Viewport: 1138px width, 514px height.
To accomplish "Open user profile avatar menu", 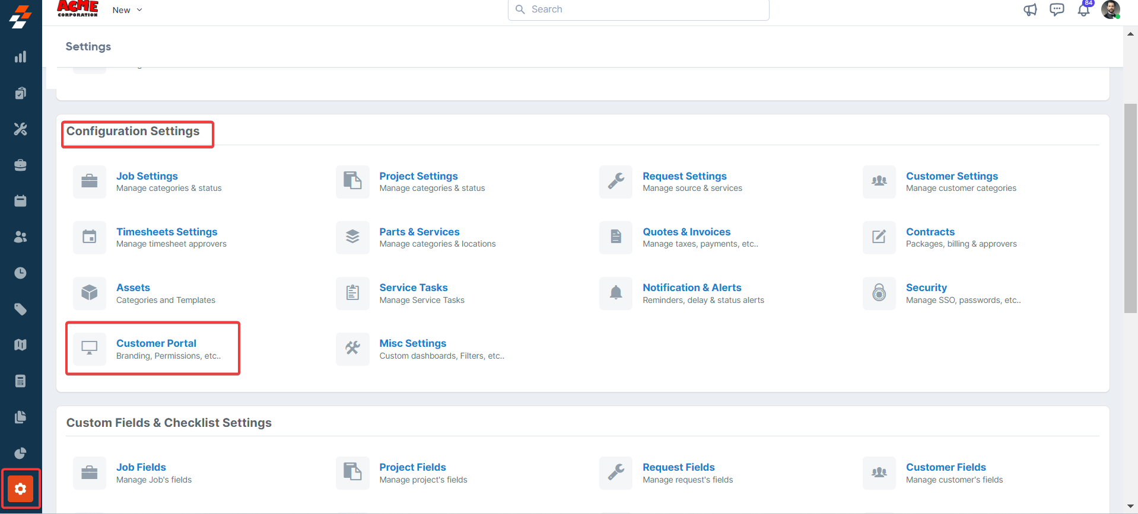I will [1110, 10].
